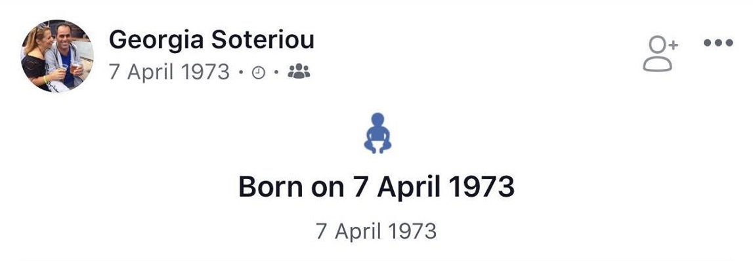Screen dimensions: 753x261
Task: Click the small clock icon beside date
Action: coord(259,72)
